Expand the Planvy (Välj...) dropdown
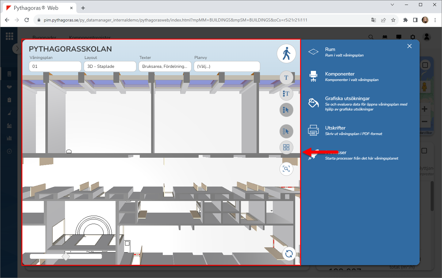442x278 pixels. coord(227,66)
